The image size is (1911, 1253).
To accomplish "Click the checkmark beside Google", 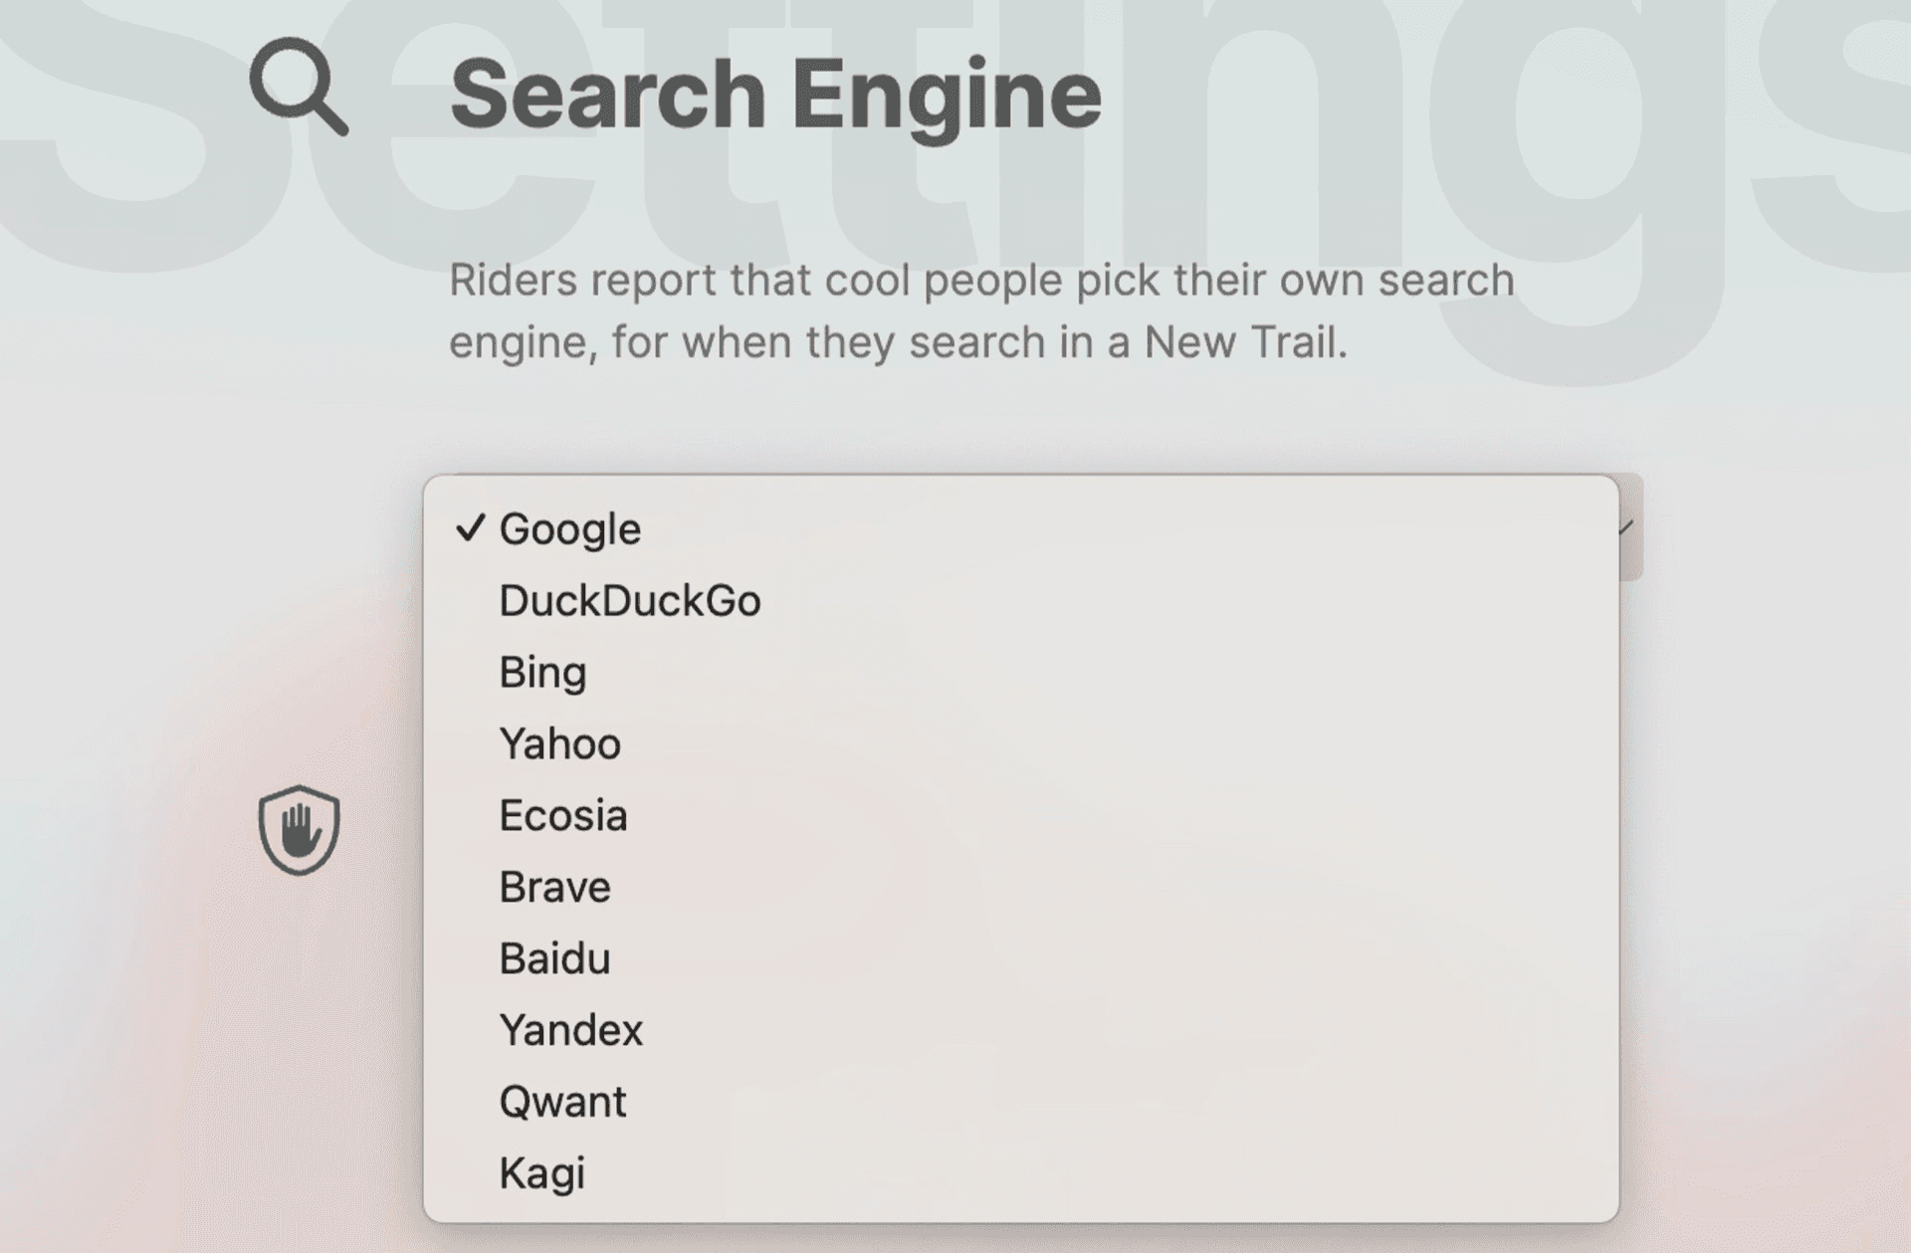I will pyautogui.click(x=473, y=528).
